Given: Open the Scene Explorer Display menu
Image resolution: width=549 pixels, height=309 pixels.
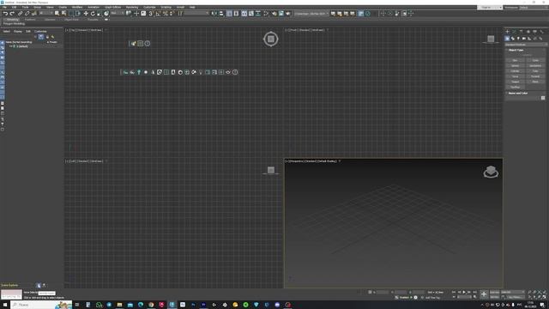Looking at the screenshot, I should [x=17, y=31].
